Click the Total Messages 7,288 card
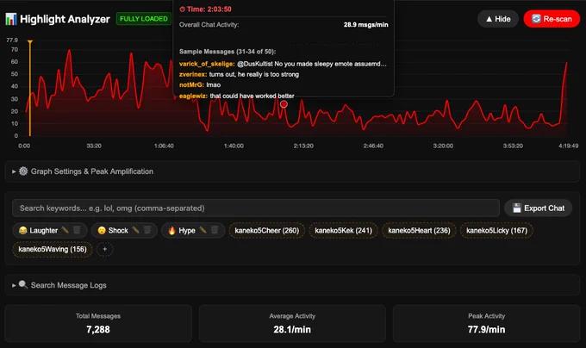Image resolution: width=586 pixels, height=348 pixels. (98, 323)
